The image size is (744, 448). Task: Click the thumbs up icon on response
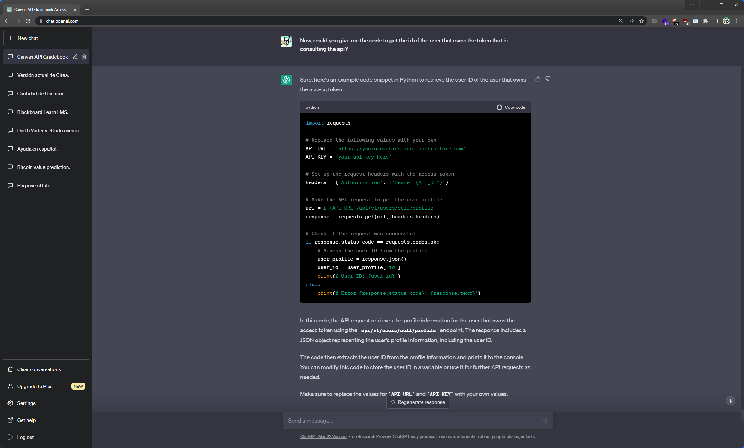tap(538, 79)
